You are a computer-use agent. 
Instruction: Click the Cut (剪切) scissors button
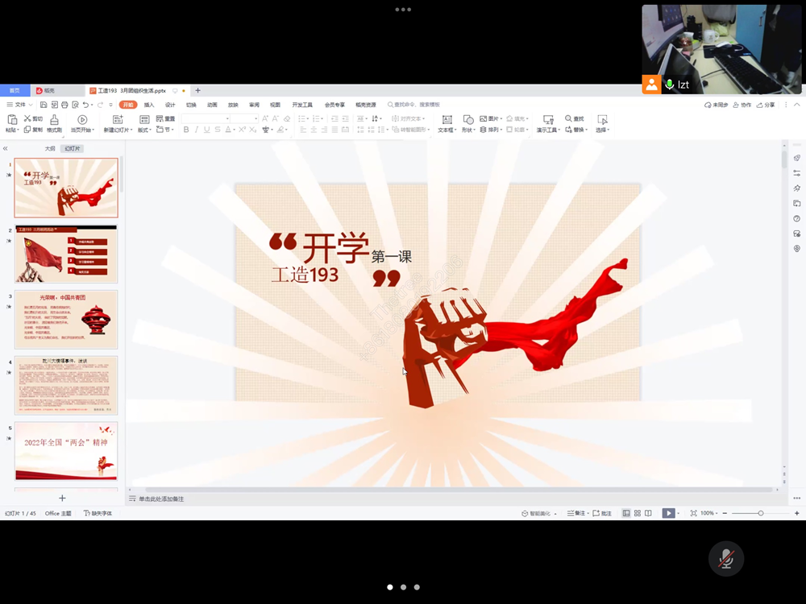click(x=33, y=118)
